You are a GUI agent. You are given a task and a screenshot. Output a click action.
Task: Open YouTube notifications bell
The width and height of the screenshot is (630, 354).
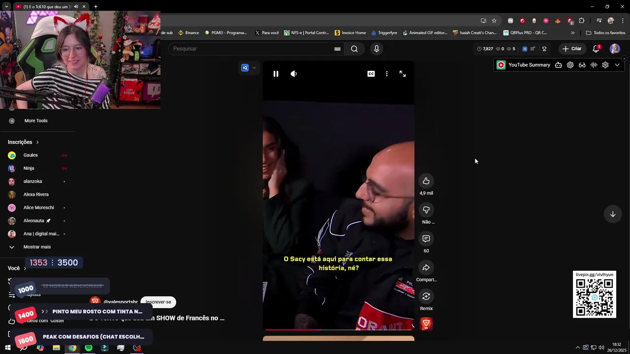(x=596, y=49)
